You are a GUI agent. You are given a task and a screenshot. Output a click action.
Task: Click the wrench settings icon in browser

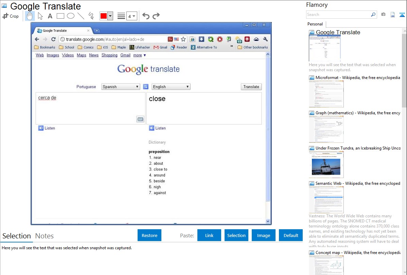pos(265,39)
